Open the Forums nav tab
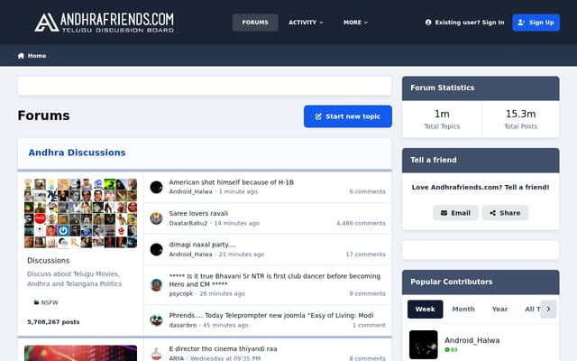 point(255,23)
